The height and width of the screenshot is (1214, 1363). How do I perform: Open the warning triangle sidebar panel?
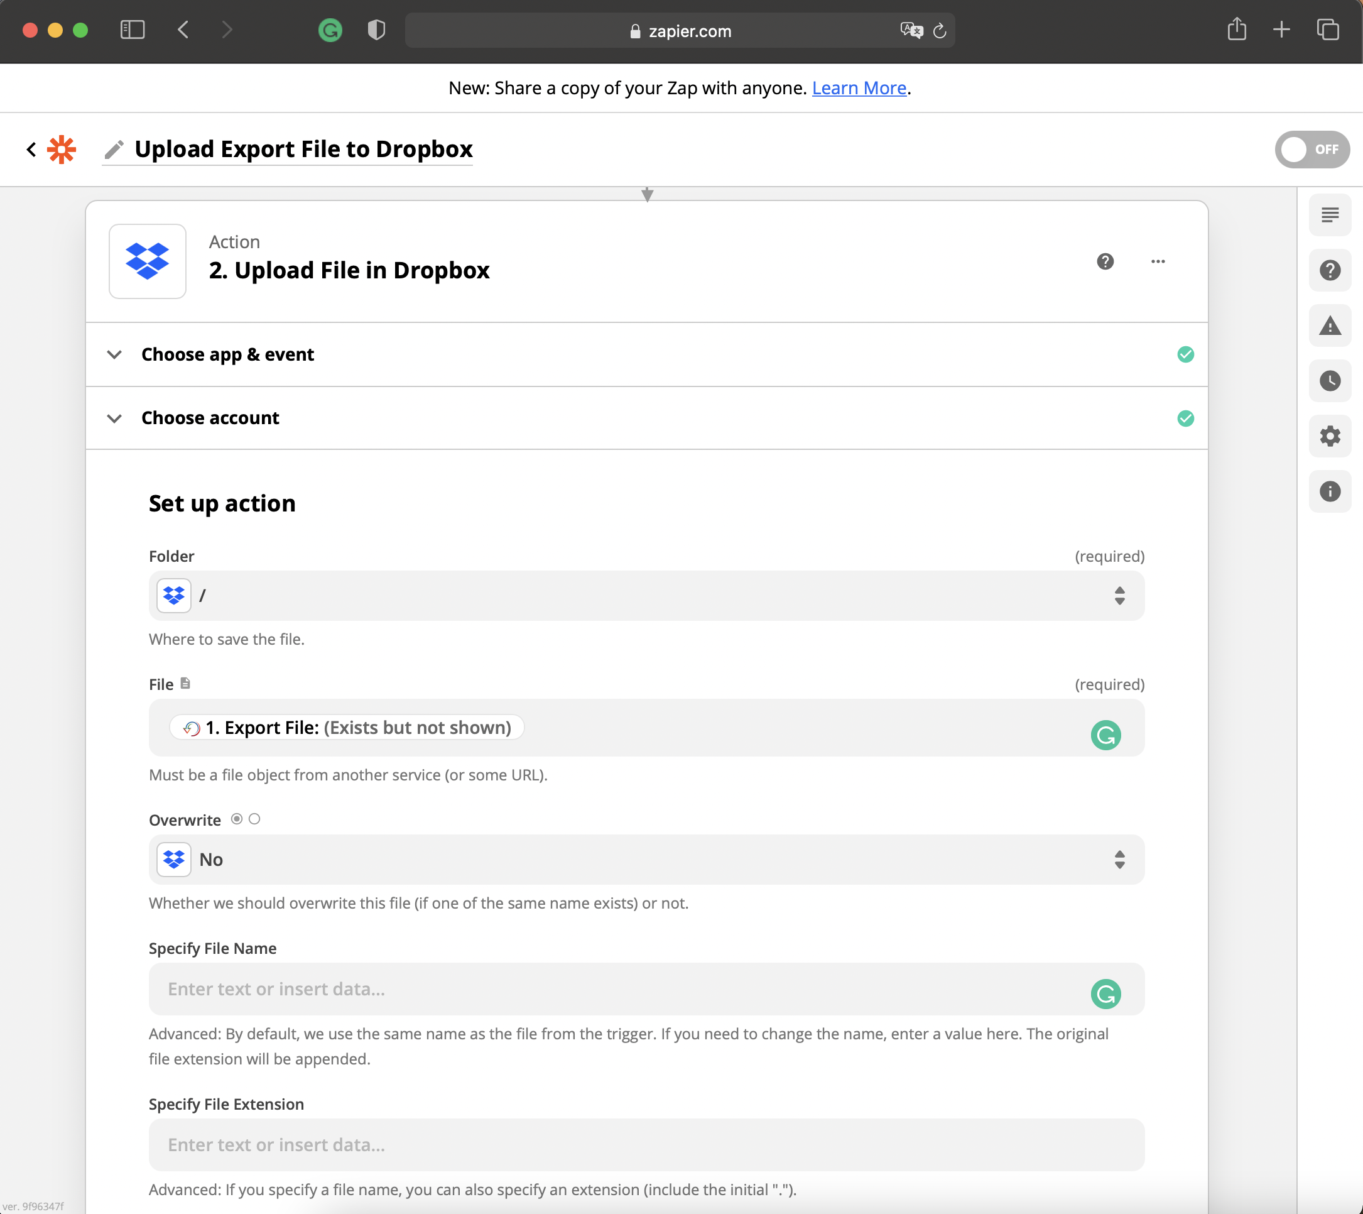click(x=1330, y=325)
